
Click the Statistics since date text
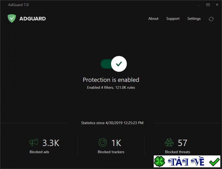(x=112, y=123)
